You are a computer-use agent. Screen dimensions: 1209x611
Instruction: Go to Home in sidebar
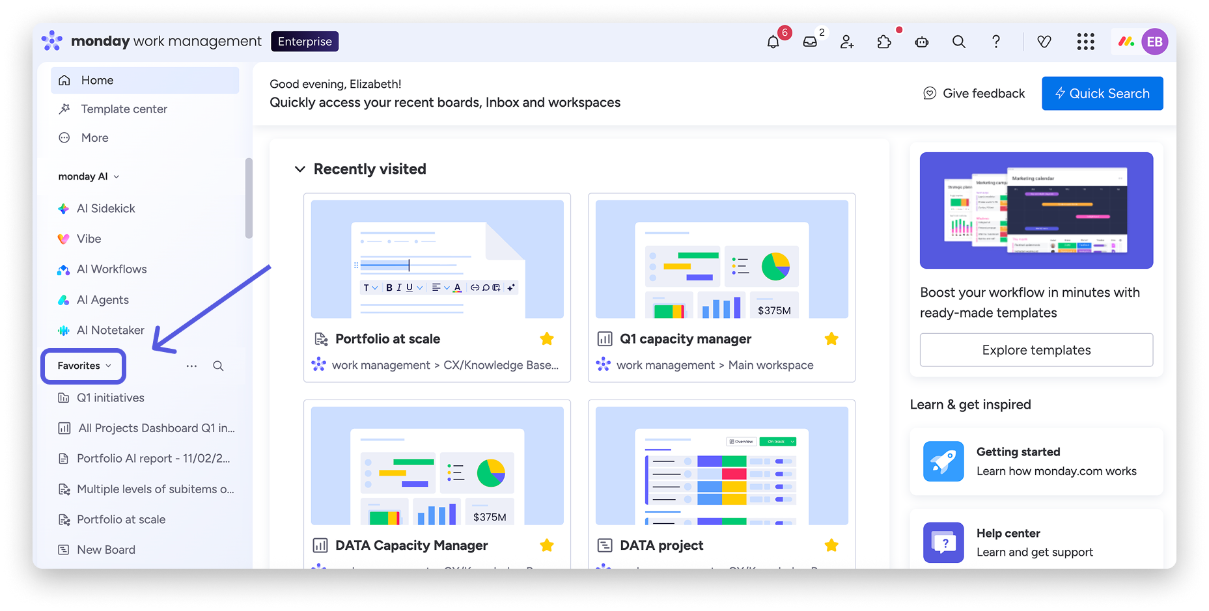tap(145, 80)
